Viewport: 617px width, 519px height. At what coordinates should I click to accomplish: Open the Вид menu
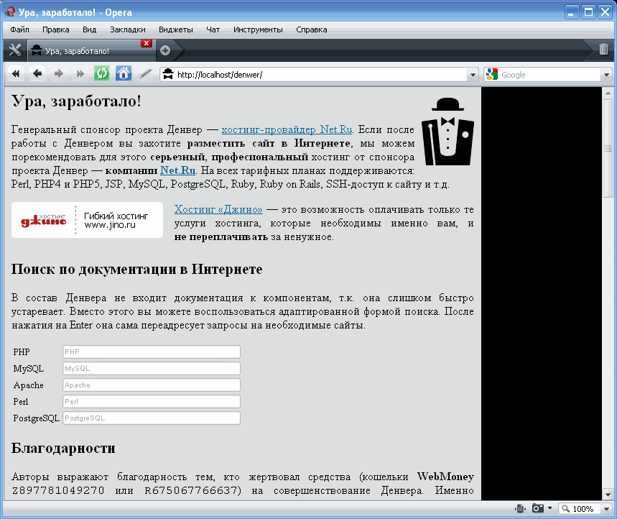[x=89, y=29]
